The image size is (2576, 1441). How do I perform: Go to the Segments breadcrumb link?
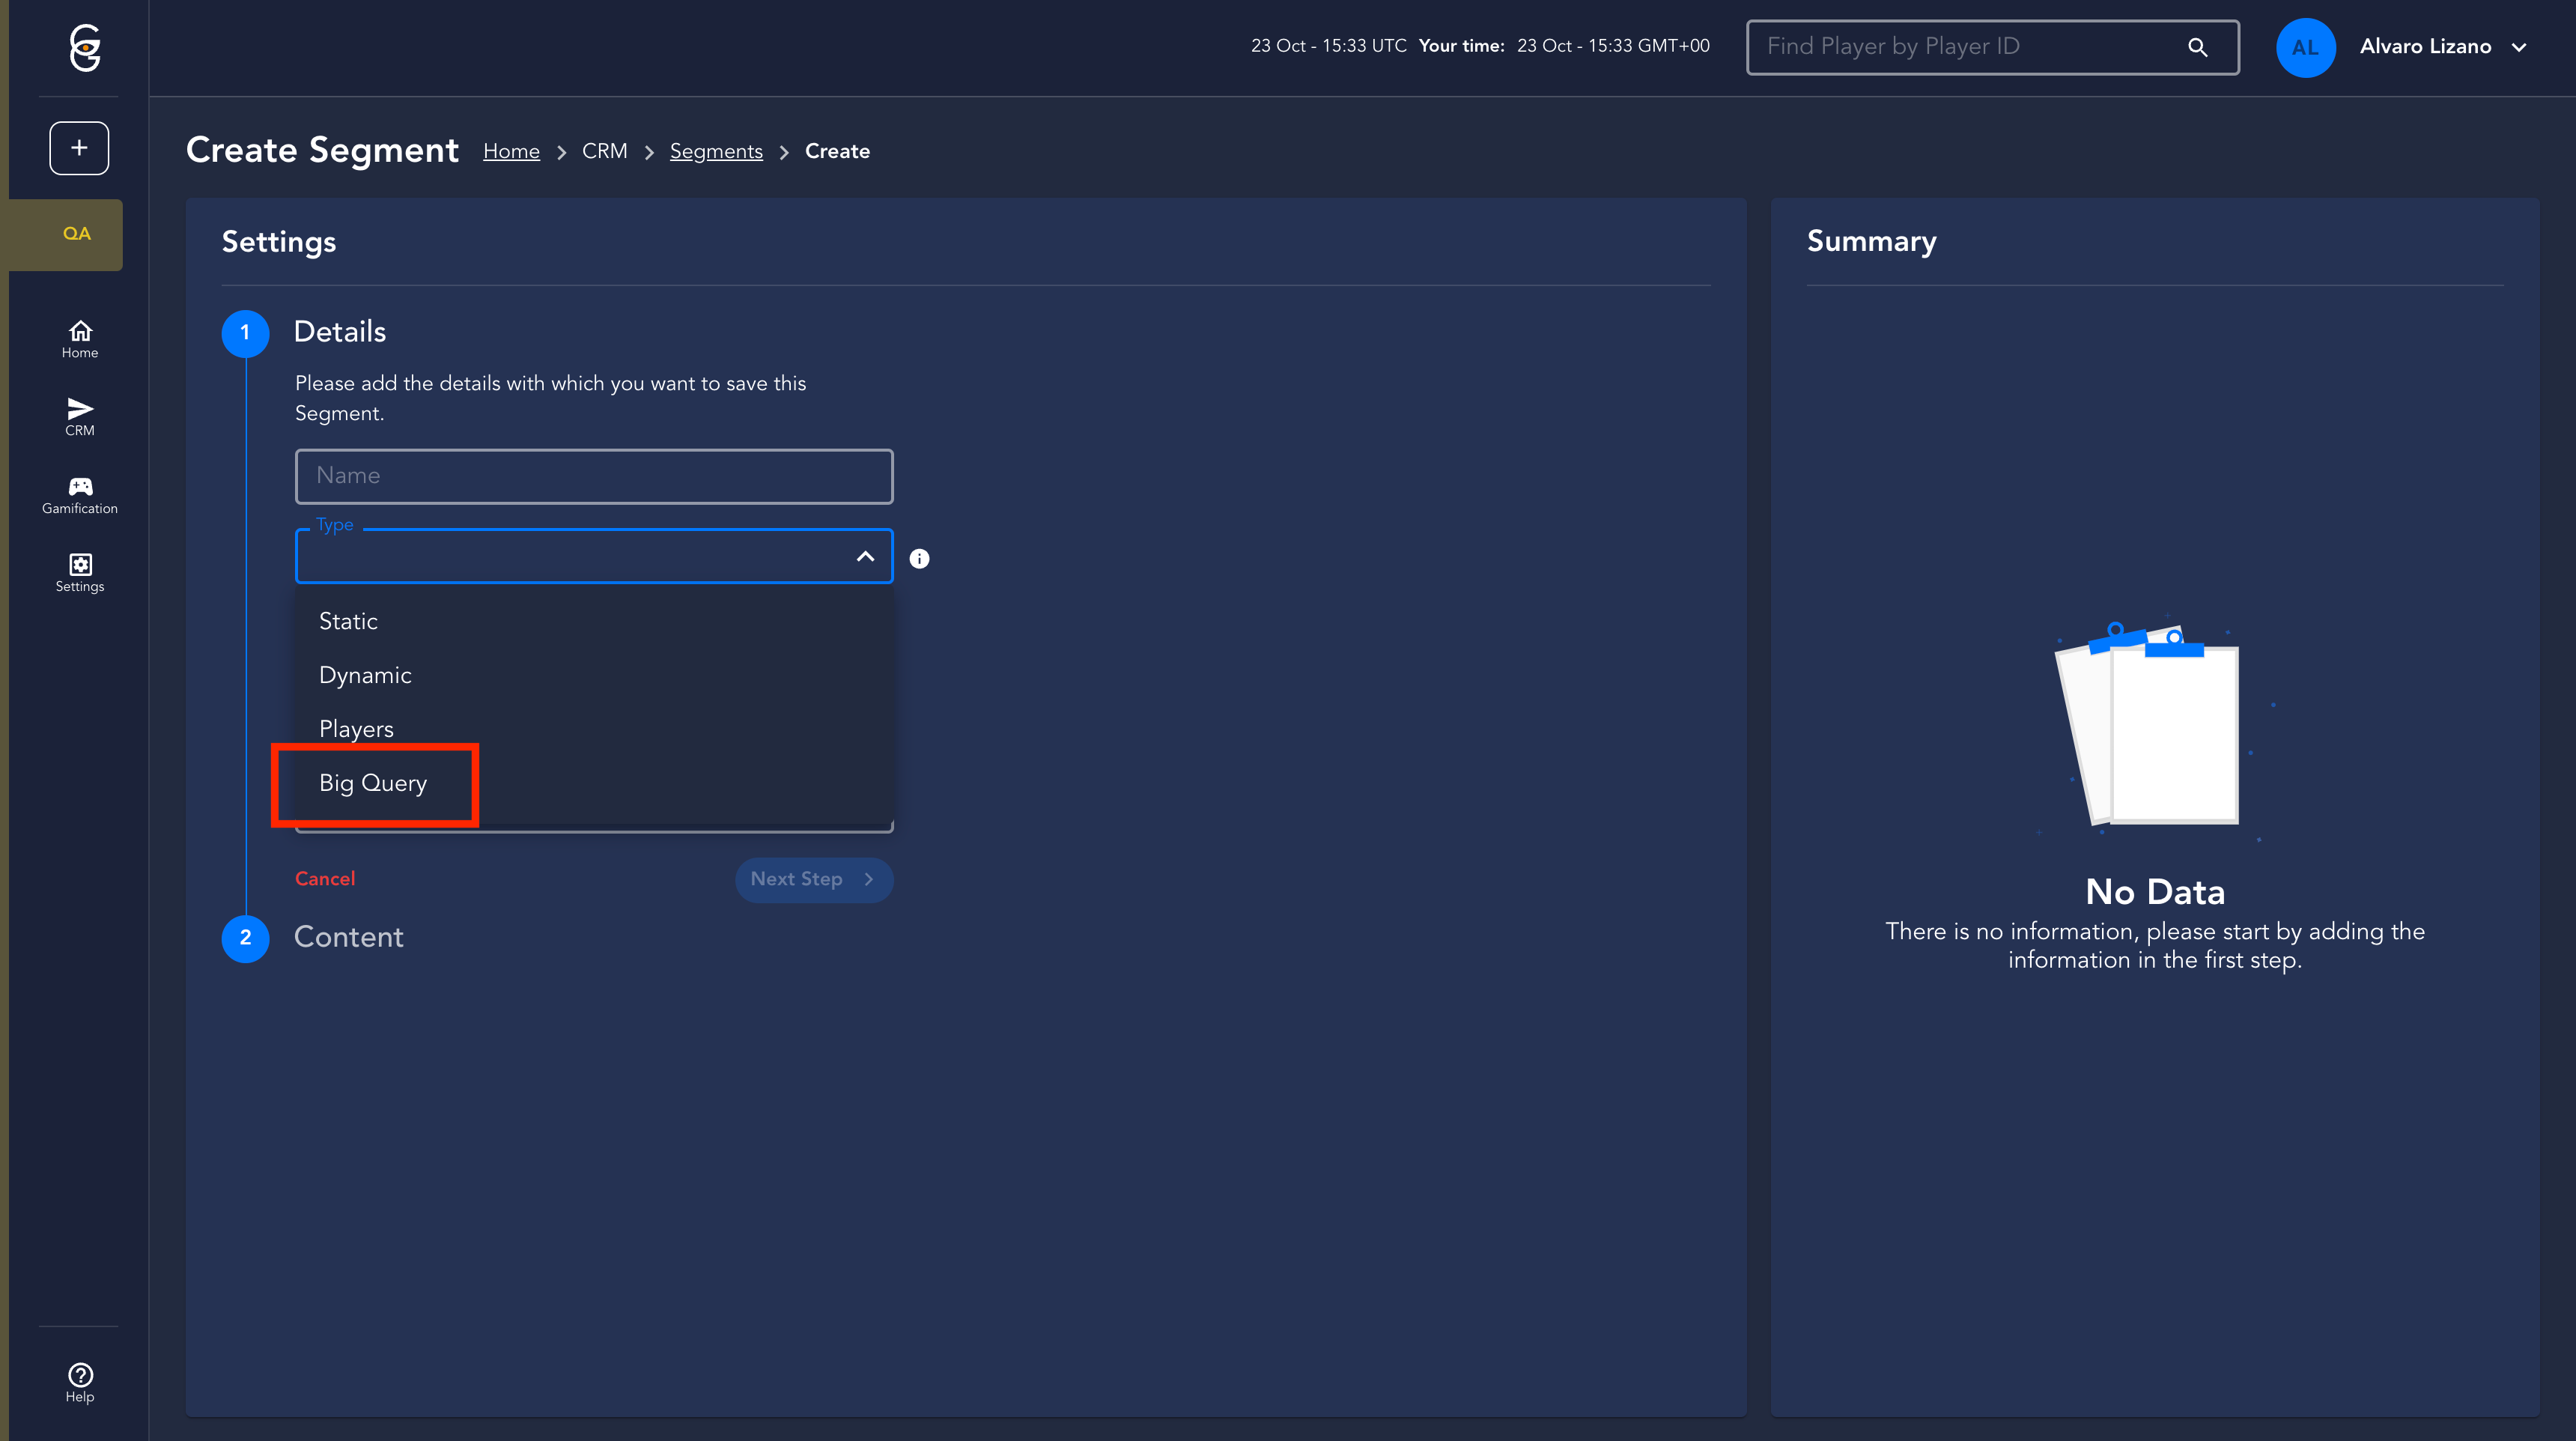[716, 151]
